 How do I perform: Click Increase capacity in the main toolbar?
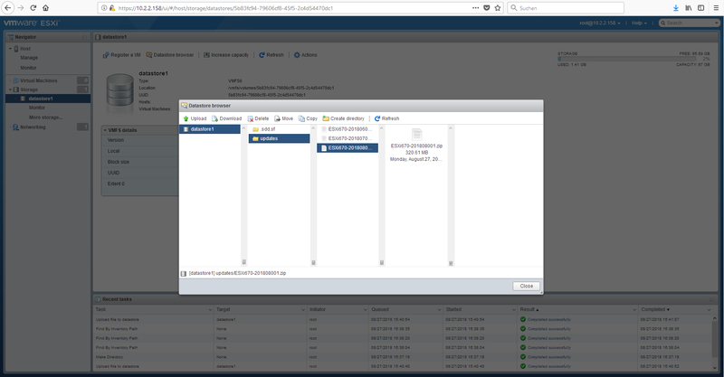coord(226,55)
